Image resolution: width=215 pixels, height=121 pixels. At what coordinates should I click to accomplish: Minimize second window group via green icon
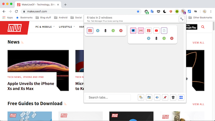point(164,38)
